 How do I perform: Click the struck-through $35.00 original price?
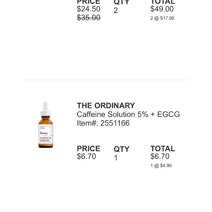click(89, 18)
